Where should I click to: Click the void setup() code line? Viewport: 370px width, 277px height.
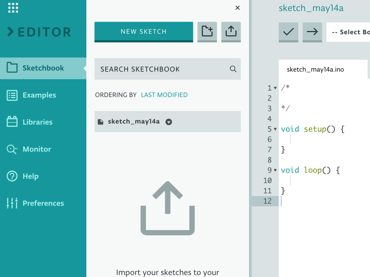pos(313,129)
